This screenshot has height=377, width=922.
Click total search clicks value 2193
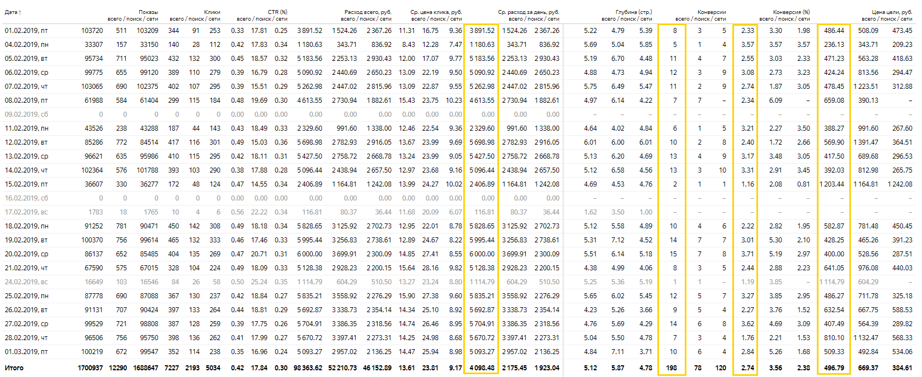(192, 368)
